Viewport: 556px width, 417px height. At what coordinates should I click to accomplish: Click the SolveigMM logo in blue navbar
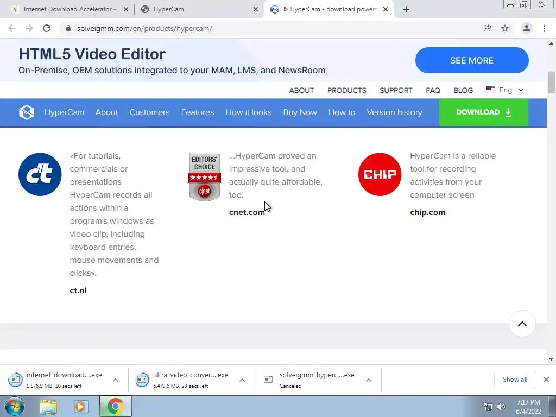(27, 112)
